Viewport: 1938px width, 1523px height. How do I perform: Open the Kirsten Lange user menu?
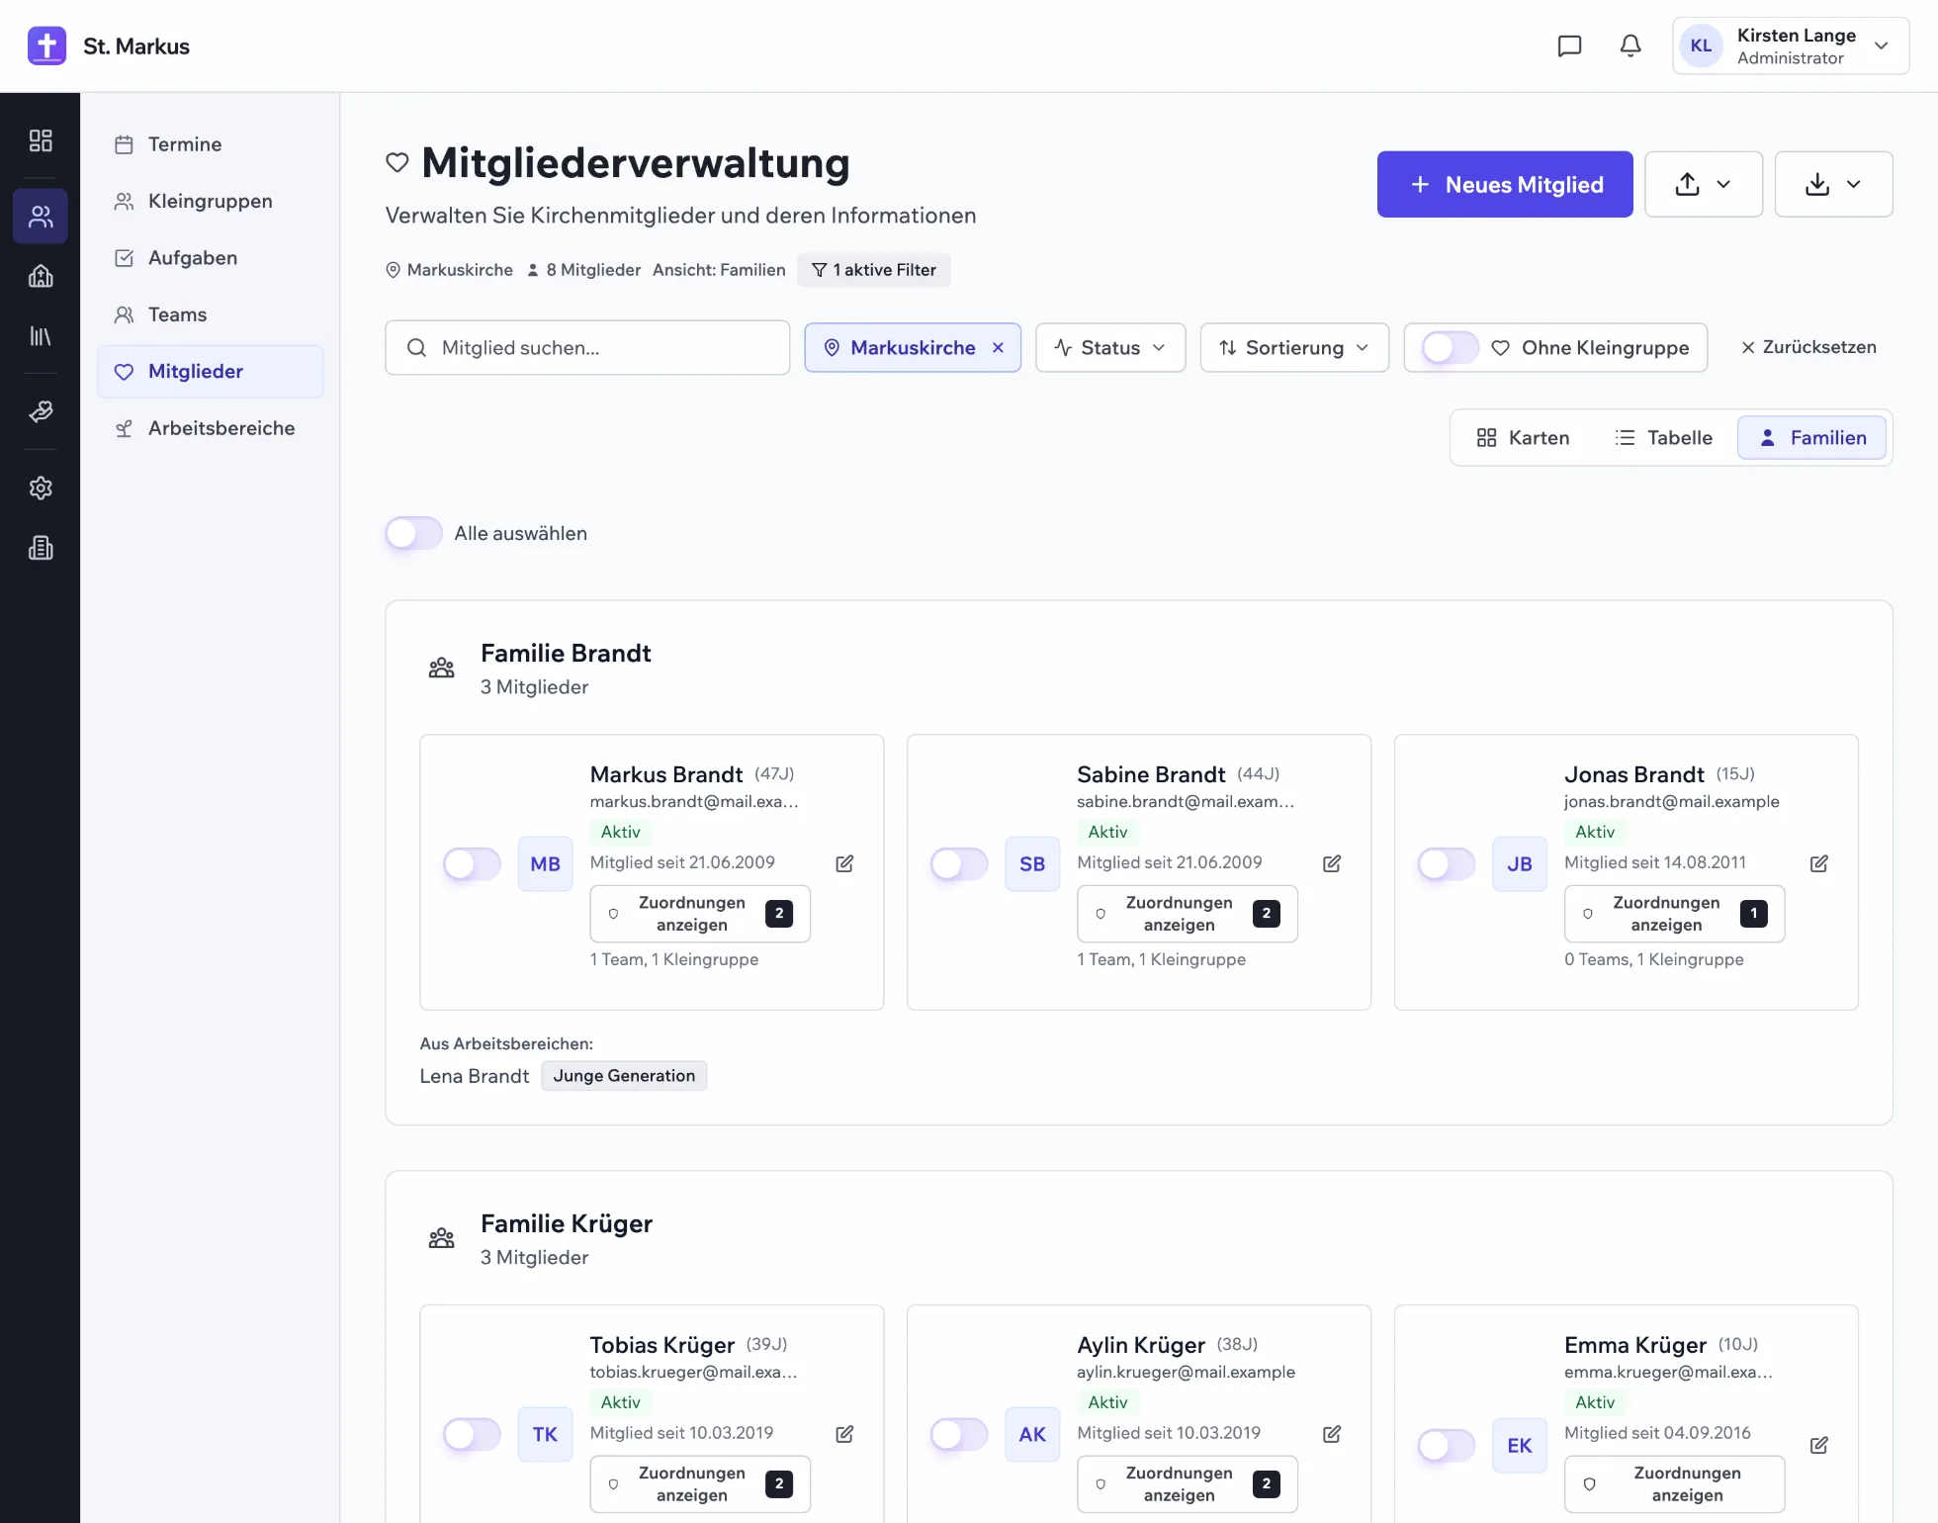click(x=1791, y=45)
